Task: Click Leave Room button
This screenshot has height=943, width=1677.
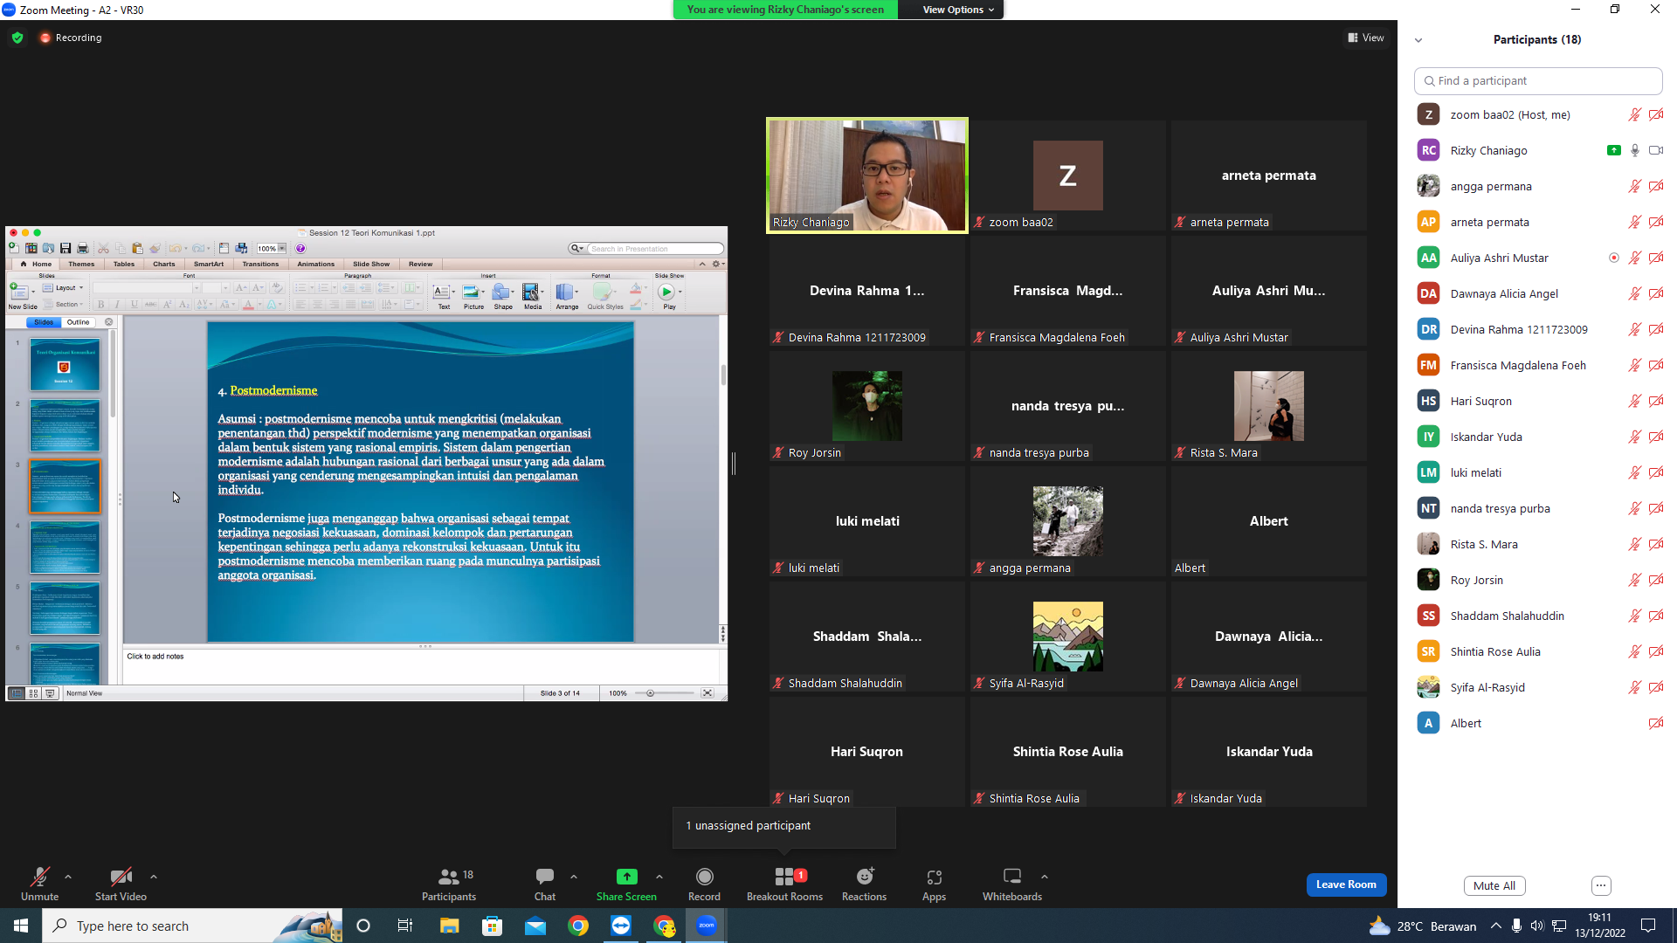Action: [1346, 884]
